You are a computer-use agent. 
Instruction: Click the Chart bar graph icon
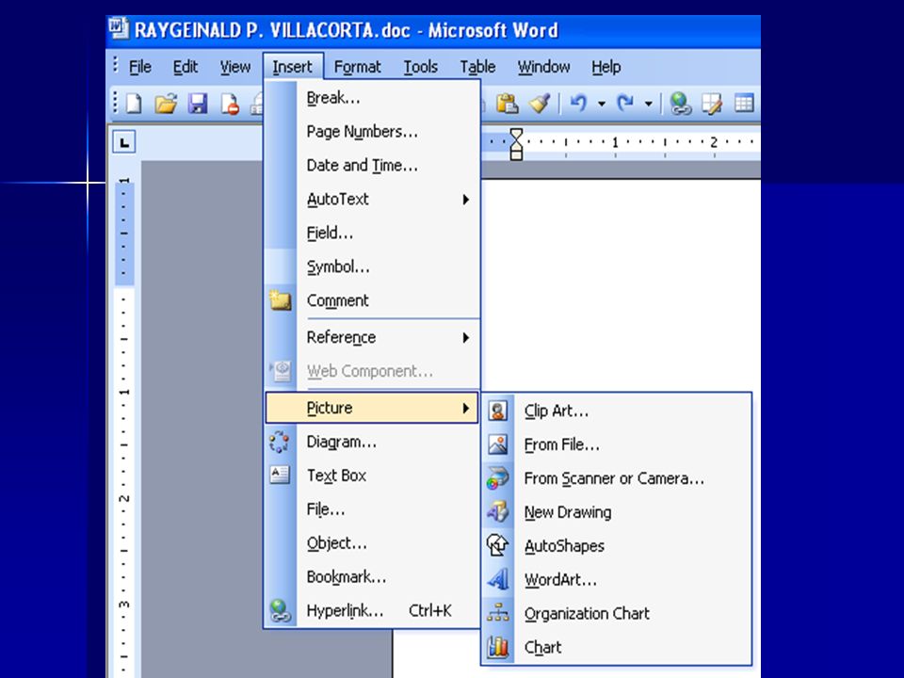[497, 647]
